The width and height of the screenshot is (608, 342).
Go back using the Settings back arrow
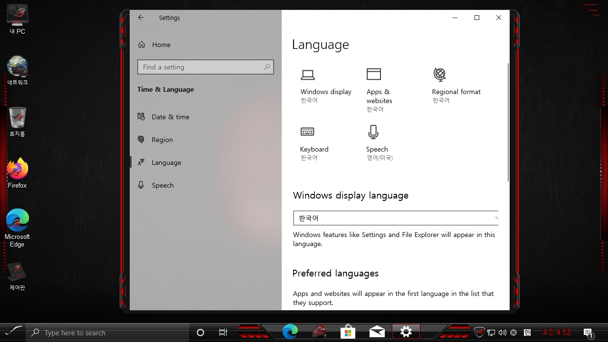(141, 18)
